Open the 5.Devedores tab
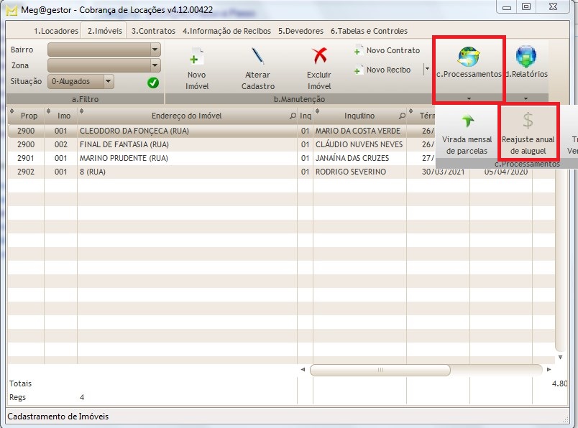The image size is (578, 428). point(301,31)
